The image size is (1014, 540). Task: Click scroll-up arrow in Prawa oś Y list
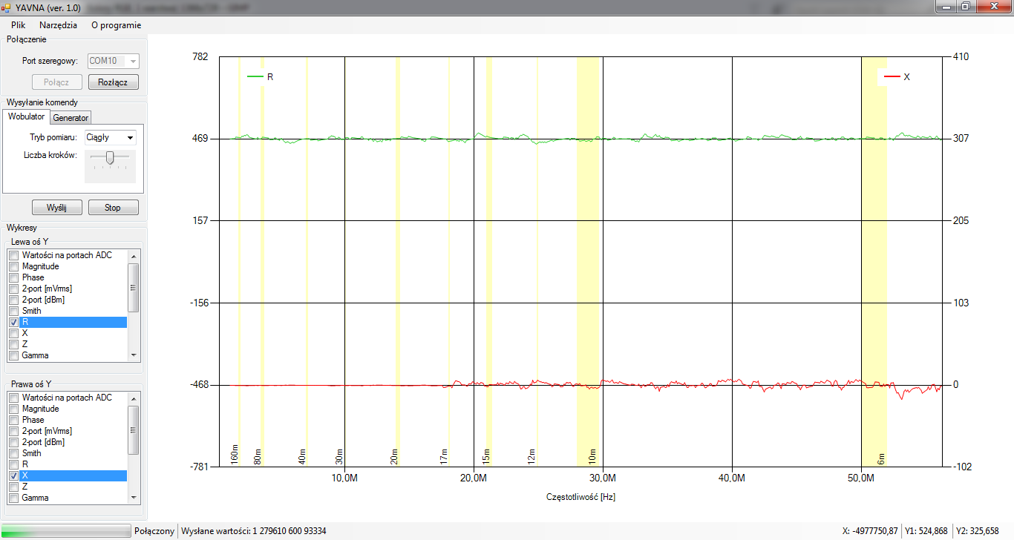(x=134, y=398)
